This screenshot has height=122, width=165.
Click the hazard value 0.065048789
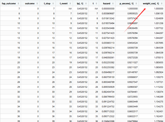[x=108, y=82]
